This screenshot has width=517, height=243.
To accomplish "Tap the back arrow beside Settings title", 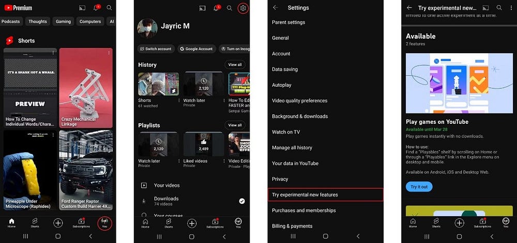I will [276, 8].
